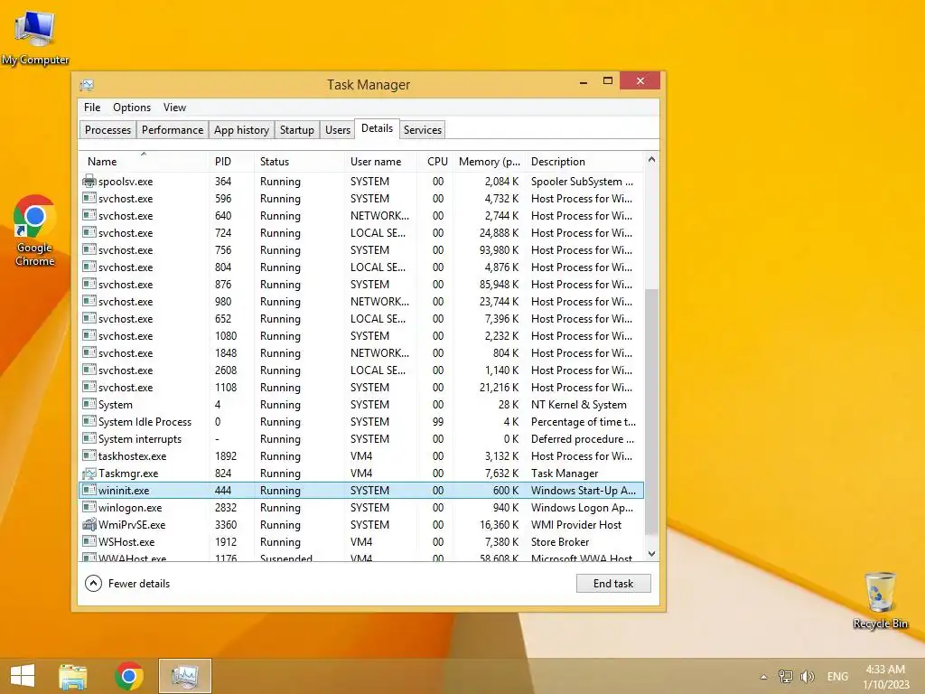Select the Recycle Bin desktop icon
The image size is (925, 694).
pyautogui.click(x=880, y=600)
